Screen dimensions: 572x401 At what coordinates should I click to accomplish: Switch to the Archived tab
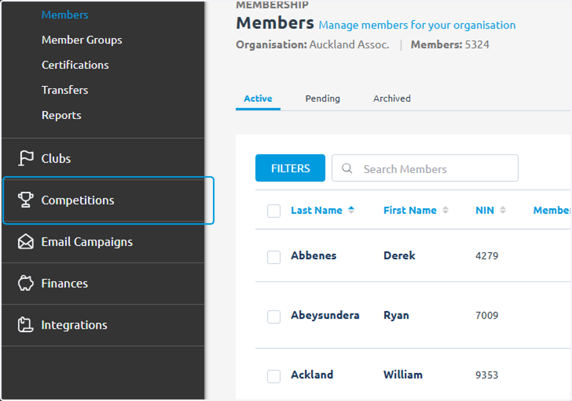(392, 98)
